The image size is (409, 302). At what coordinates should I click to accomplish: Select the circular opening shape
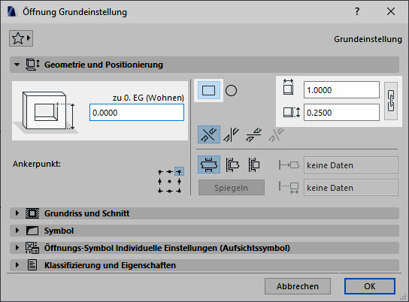click(231, 91)
